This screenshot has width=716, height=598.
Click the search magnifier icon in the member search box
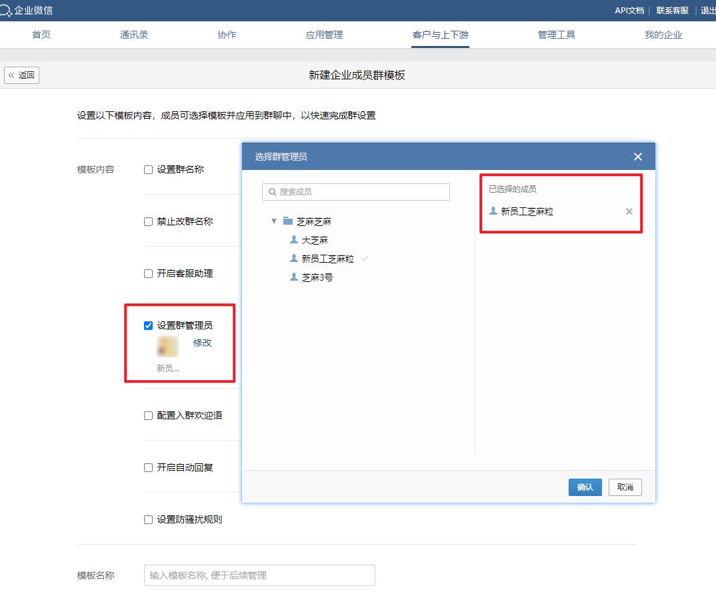click(272, 191)
